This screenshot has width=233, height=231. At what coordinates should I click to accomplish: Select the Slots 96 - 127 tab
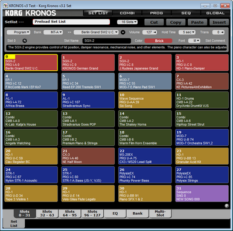point(92,213)
